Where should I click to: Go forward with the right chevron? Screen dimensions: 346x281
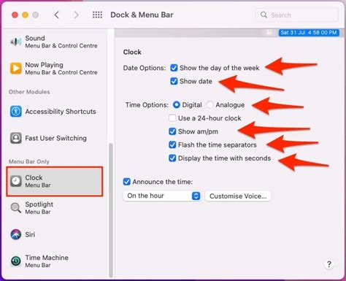(76, 15)
